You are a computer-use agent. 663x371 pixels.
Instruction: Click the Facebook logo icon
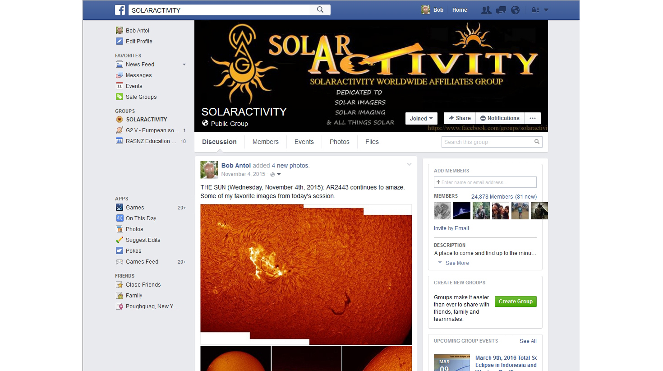point(120,10)
